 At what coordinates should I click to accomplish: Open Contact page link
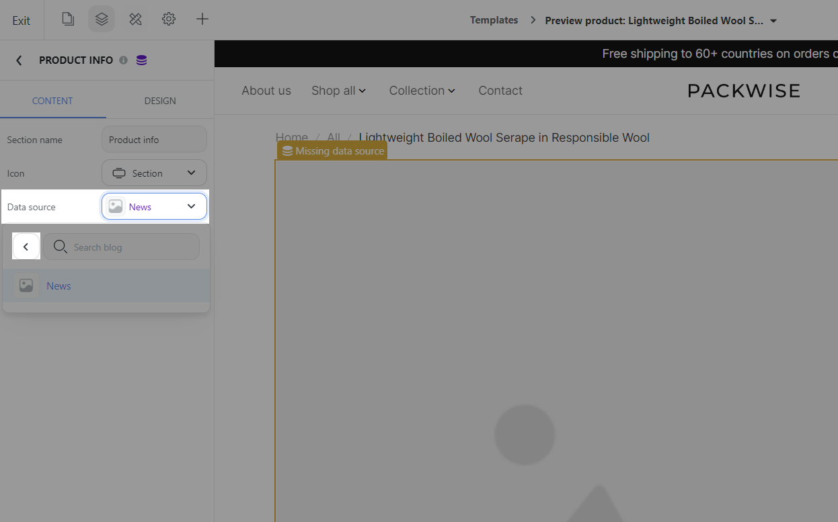pos(500,91)
